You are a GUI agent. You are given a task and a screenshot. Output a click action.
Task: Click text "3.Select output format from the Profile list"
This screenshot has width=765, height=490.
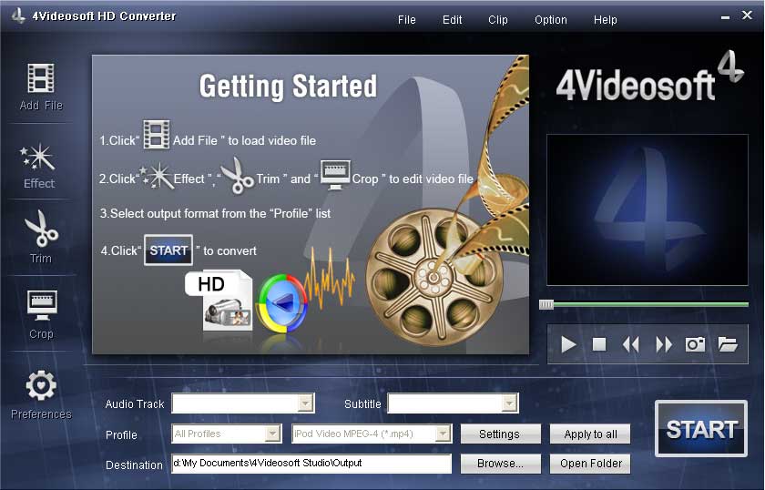coord(215,213)
